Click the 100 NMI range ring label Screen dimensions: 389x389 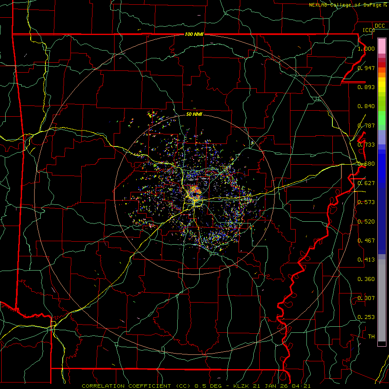point(194,34)
